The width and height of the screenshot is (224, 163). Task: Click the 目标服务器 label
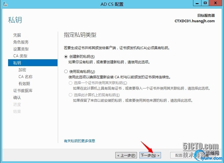[x=206, y=15]
